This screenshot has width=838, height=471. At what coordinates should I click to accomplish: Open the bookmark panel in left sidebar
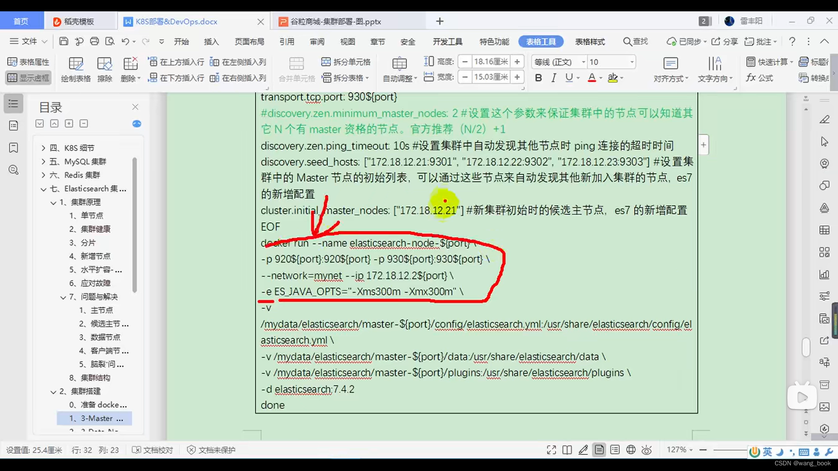[x=13, y=148]
